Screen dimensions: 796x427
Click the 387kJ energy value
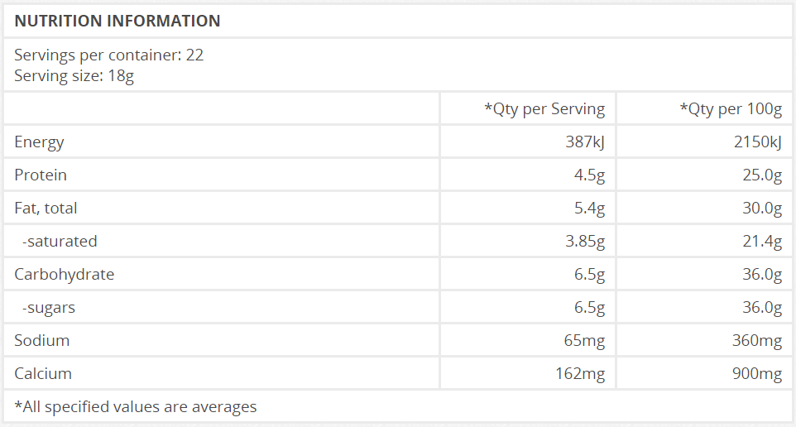coord(585,142)
